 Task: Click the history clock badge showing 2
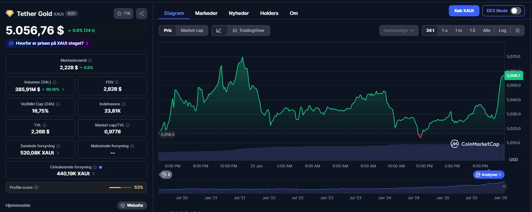point(166,175)
